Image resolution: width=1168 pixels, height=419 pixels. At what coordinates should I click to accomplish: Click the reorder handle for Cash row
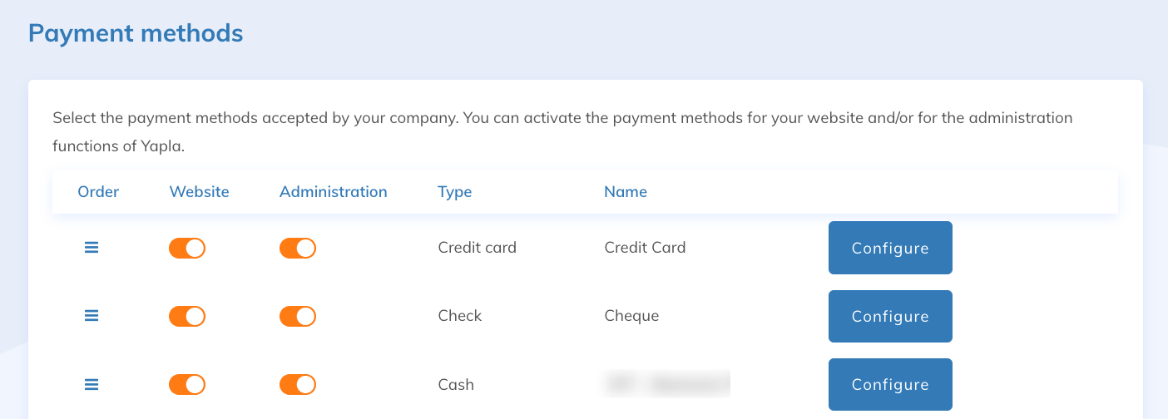[92, 384]
